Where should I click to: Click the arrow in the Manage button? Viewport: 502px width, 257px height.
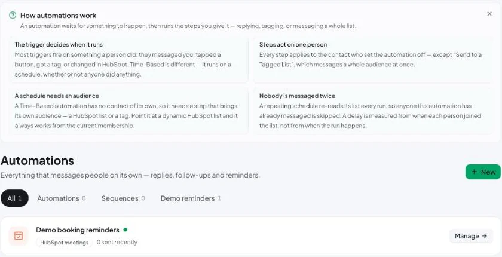coord(485,236)
